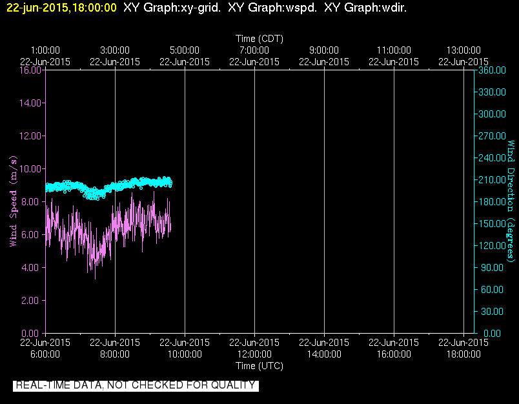Click the 14:00:00 UTC tick label
This screenshot has width=519, height=404.
click(324, 354)
